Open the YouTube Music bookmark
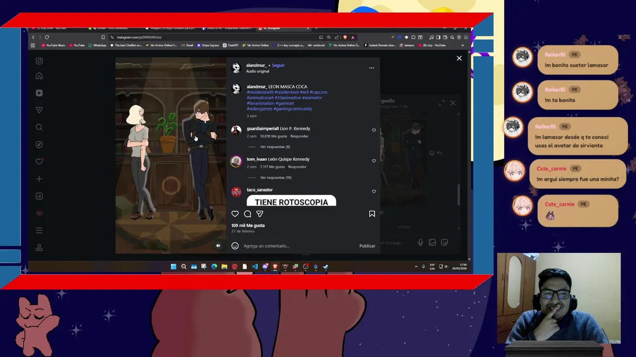Screen dimensions: 636x357 54,45
